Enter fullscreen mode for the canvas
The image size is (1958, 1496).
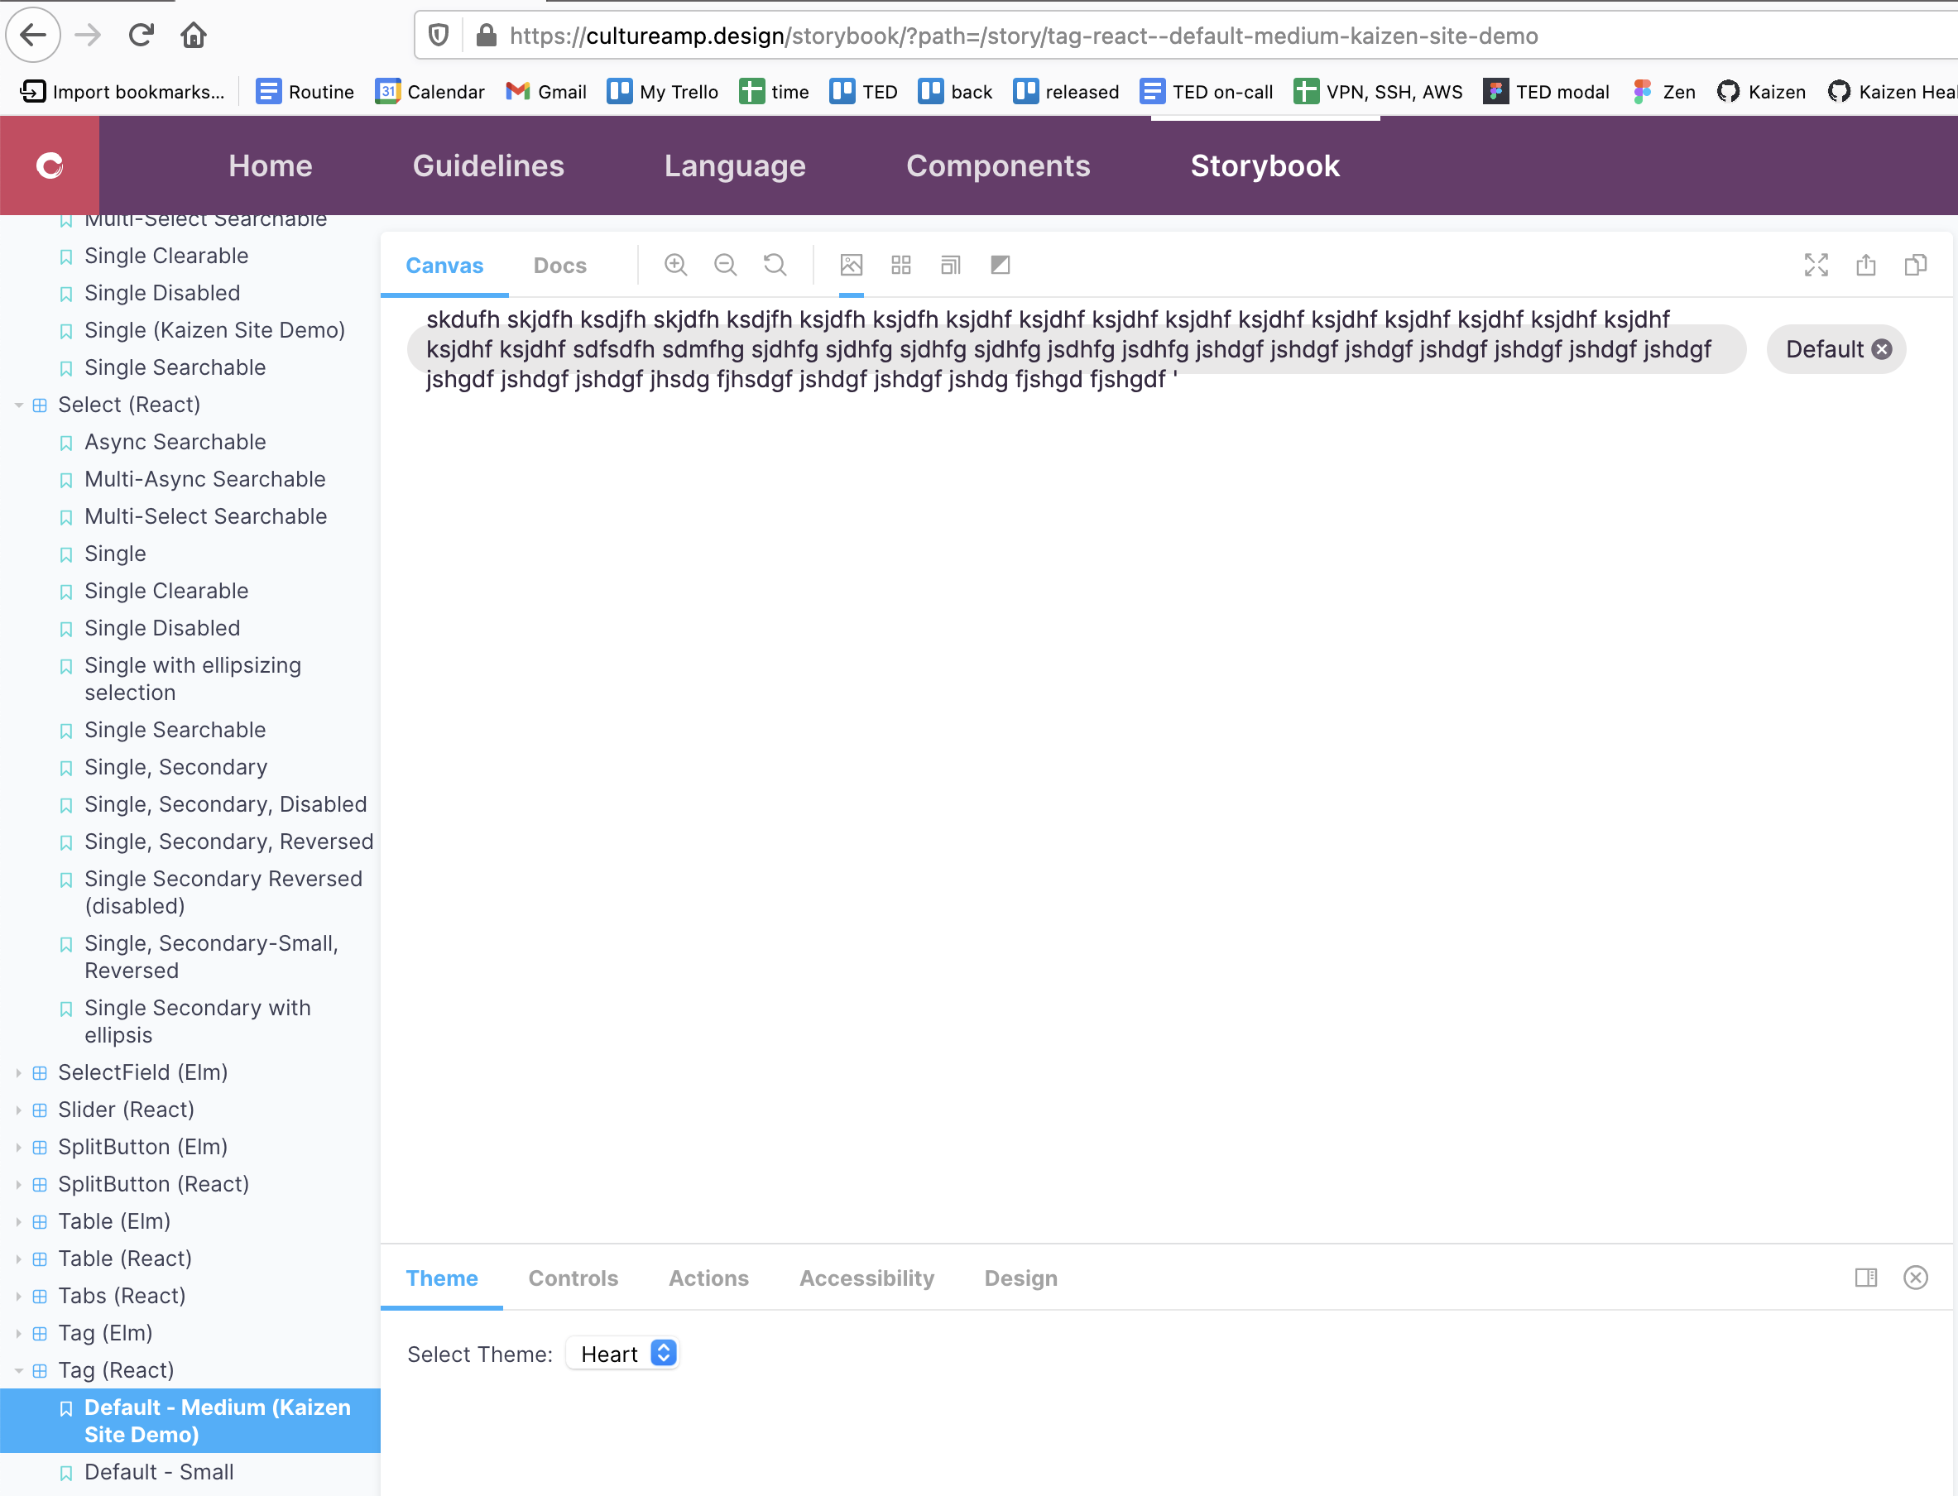tap(1816, 265)
